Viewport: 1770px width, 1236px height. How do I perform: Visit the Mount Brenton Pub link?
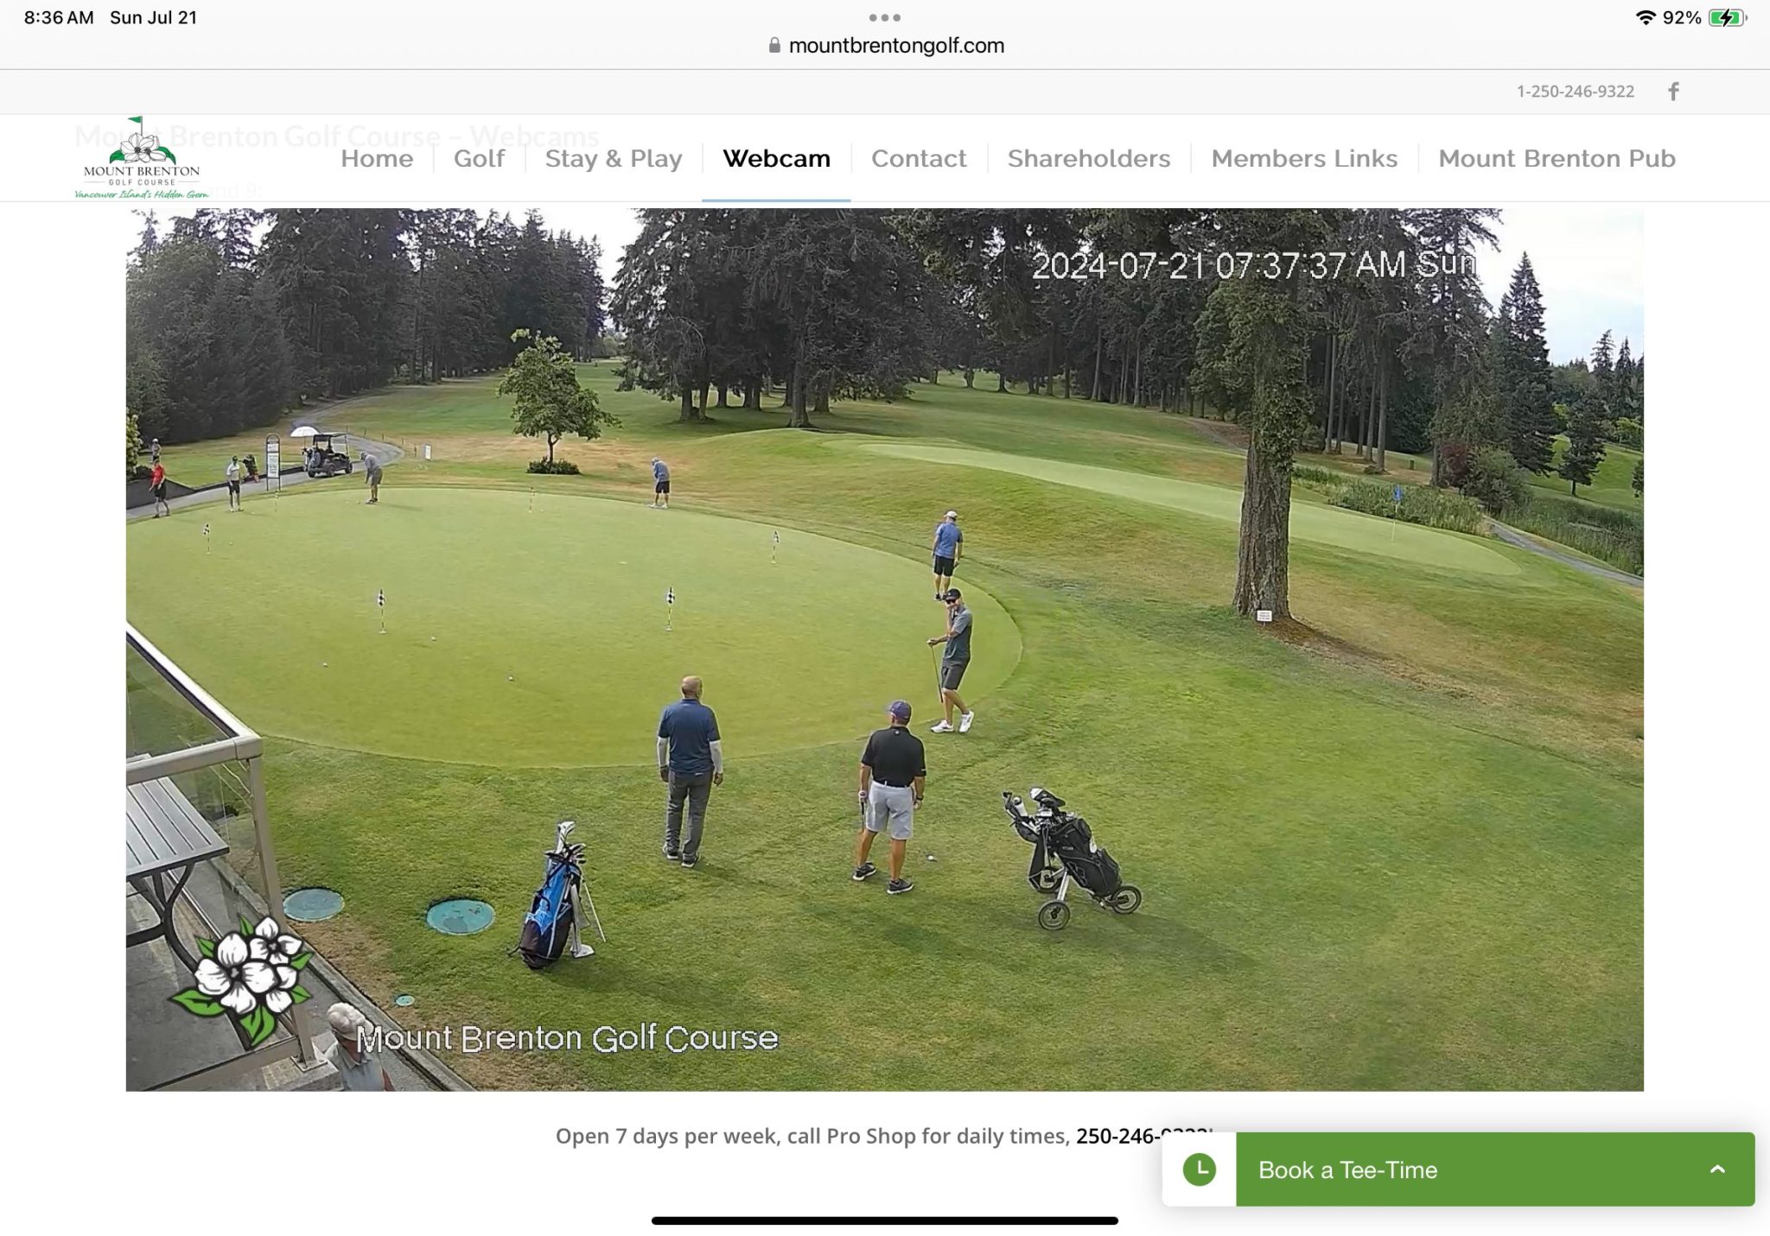1557,158
